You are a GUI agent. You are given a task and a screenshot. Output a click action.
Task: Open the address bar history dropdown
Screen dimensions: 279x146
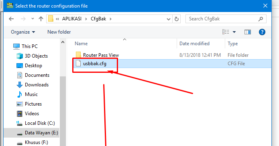168,19
